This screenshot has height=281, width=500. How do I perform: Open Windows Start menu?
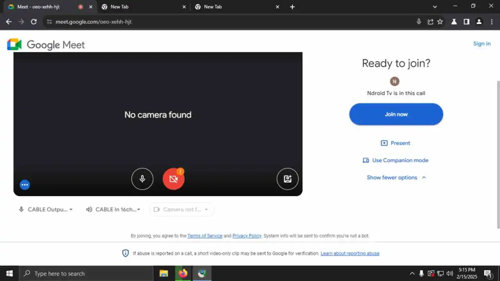click(x=9, y=274)
